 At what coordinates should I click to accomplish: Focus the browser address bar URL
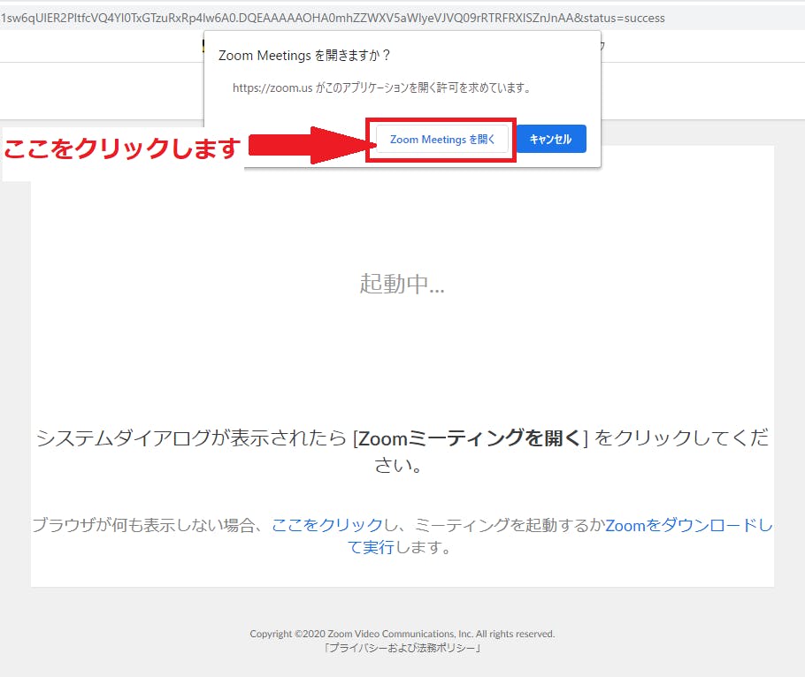pyautogui.click(x=333, y=18)
